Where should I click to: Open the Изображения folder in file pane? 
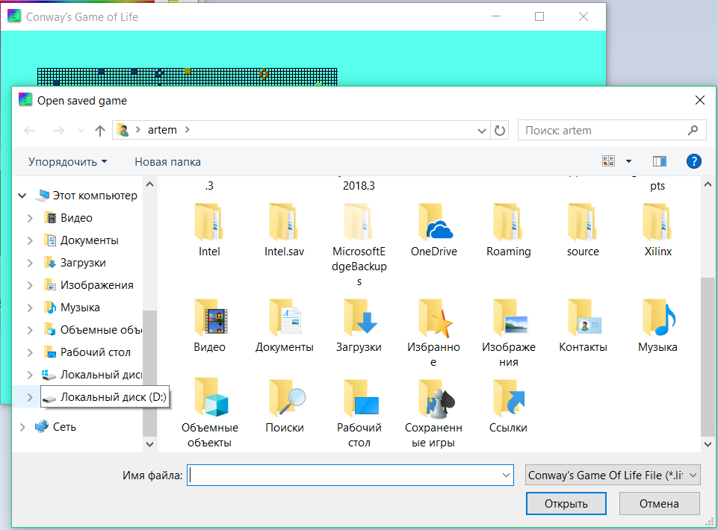coord(508,333)
